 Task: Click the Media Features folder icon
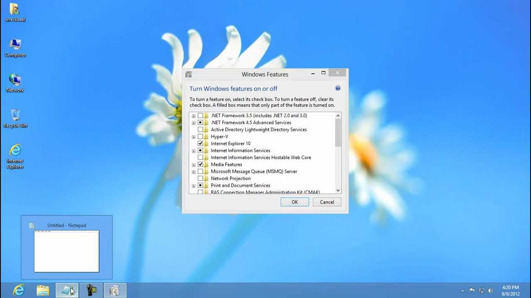tap(207, 164)
